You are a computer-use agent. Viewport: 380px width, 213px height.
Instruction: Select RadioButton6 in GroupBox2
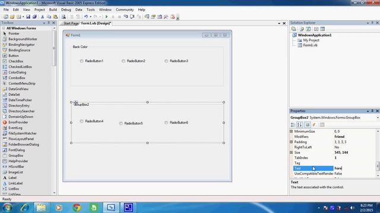176,122
